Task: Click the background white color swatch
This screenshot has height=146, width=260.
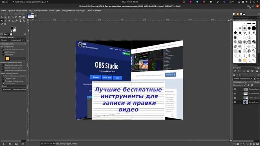Action: (x=15, y=30)
